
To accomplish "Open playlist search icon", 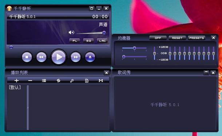I will 72,81.
